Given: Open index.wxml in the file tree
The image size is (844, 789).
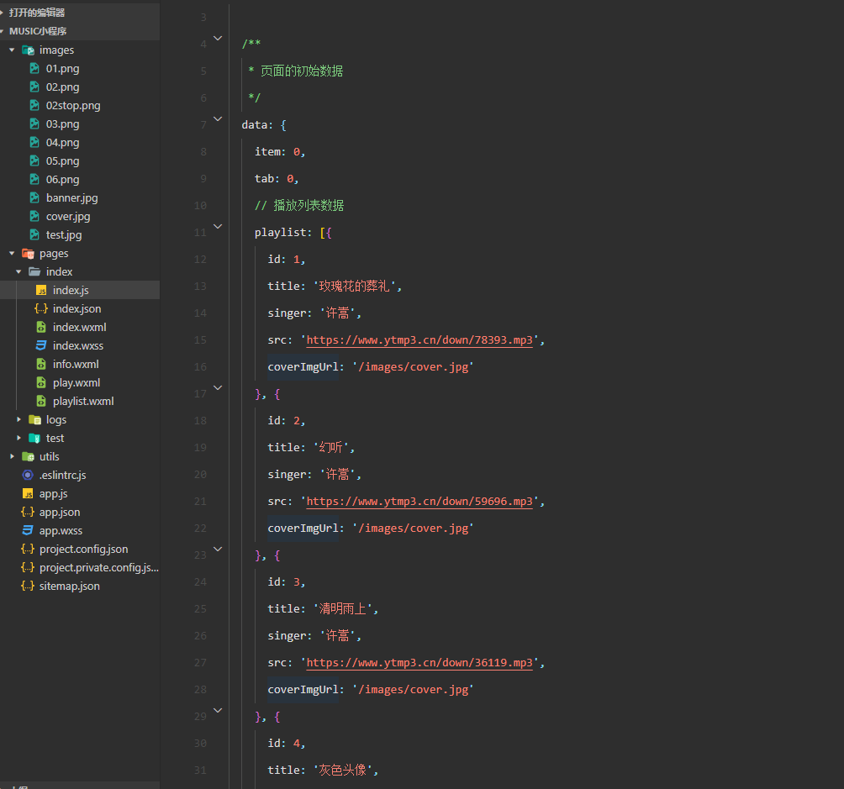Looking at the screenshot, I should click(x=80, y=327).
